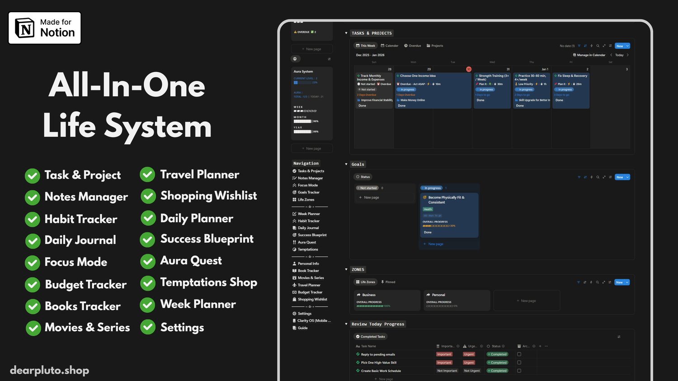Open Focus Mode from the Navigation list
The width and height of the screenshot is (678, 381).
pyautogui.click(x=305, y=185)
